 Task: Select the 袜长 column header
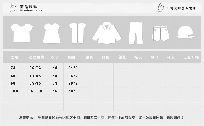point(171,57)
